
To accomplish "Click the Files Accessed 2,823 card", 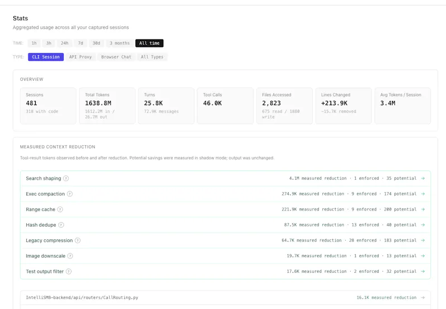I will click(284, 106).
